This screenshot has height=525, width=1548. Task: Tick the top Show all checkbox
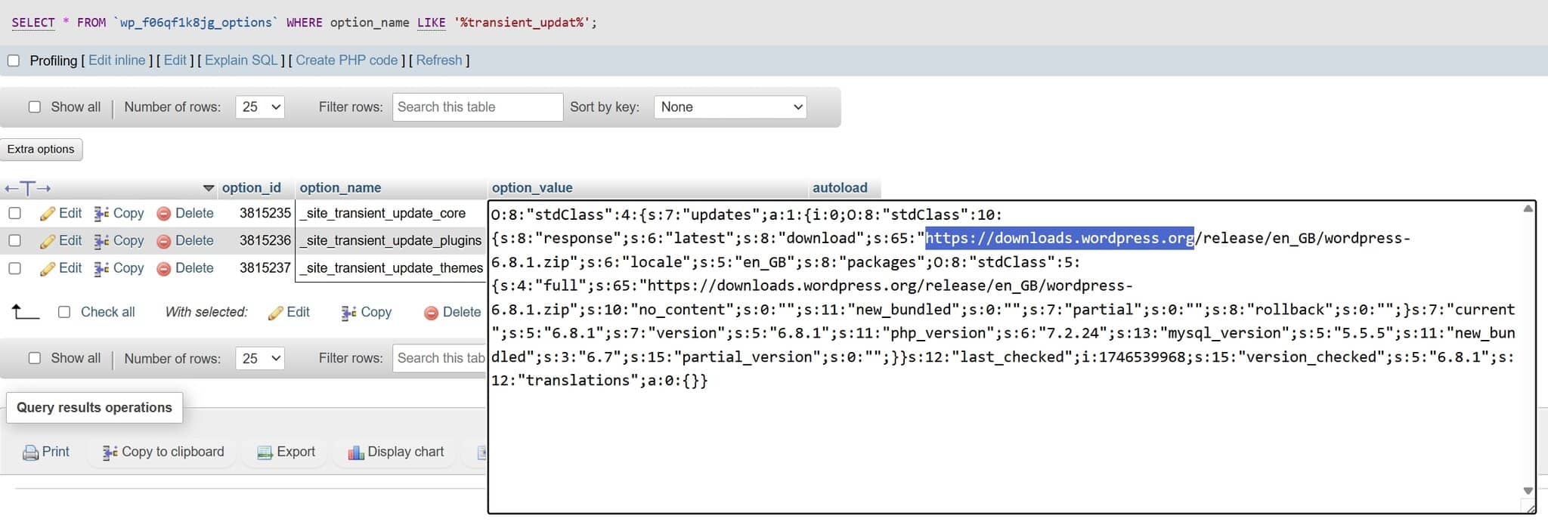click(35, 107)
